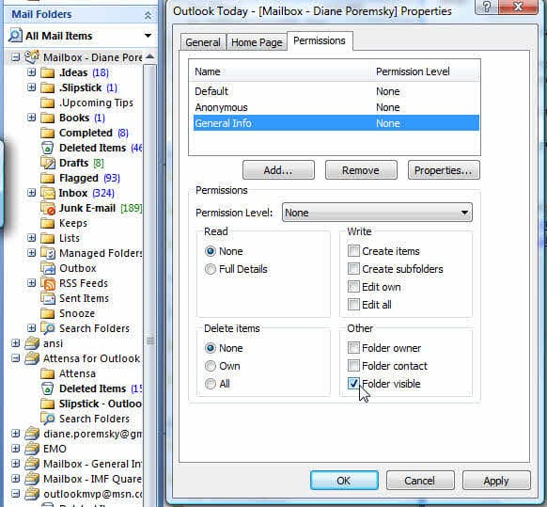Select Delete items Own radio button

[211, 366]
